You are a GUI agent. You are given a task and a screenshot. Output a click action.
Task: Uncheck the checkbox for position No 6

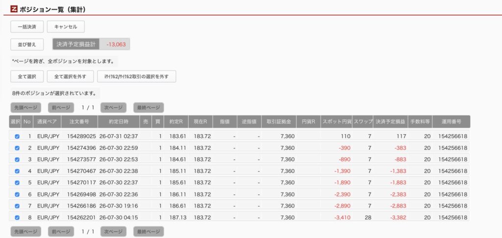[17, 194]
